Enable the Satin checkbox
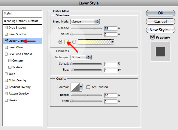Screen dimensions: 178x130 coord(6,74)
